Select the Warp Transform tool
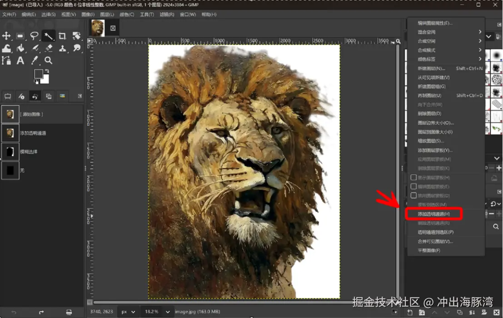503x318 pixels. 6,48
